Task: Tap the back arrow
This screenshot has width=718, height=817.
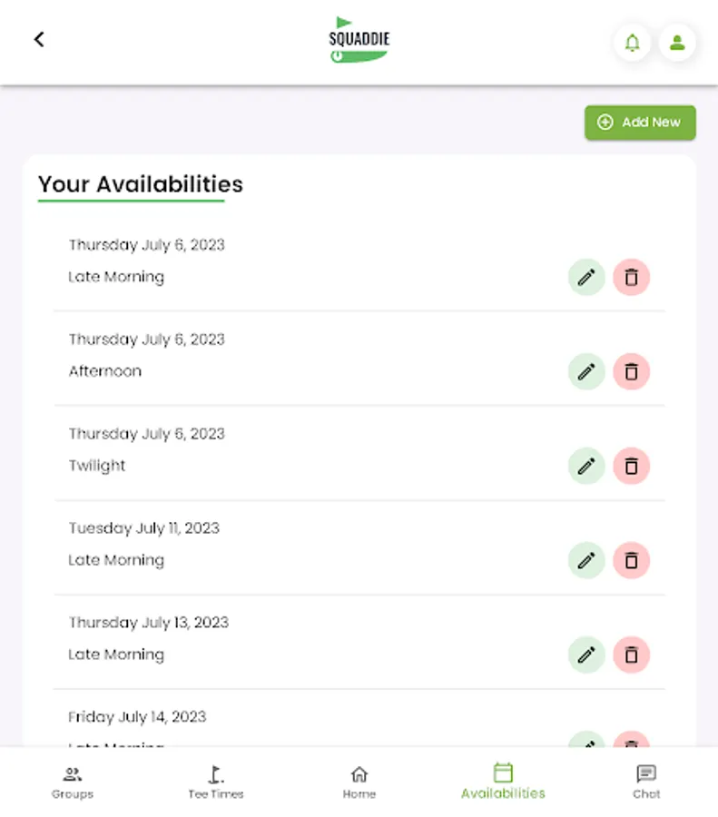Action: [x=39, y=40]
